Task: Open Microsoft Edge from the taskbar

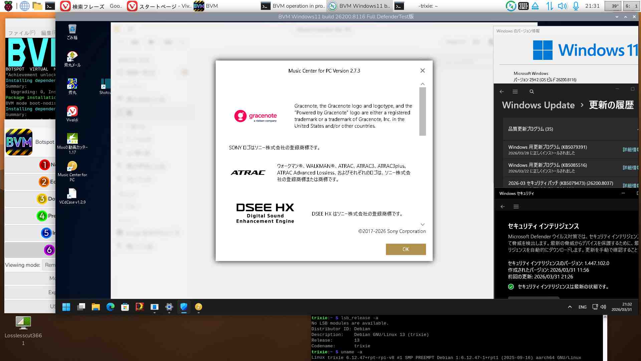Action: point(111,307)
